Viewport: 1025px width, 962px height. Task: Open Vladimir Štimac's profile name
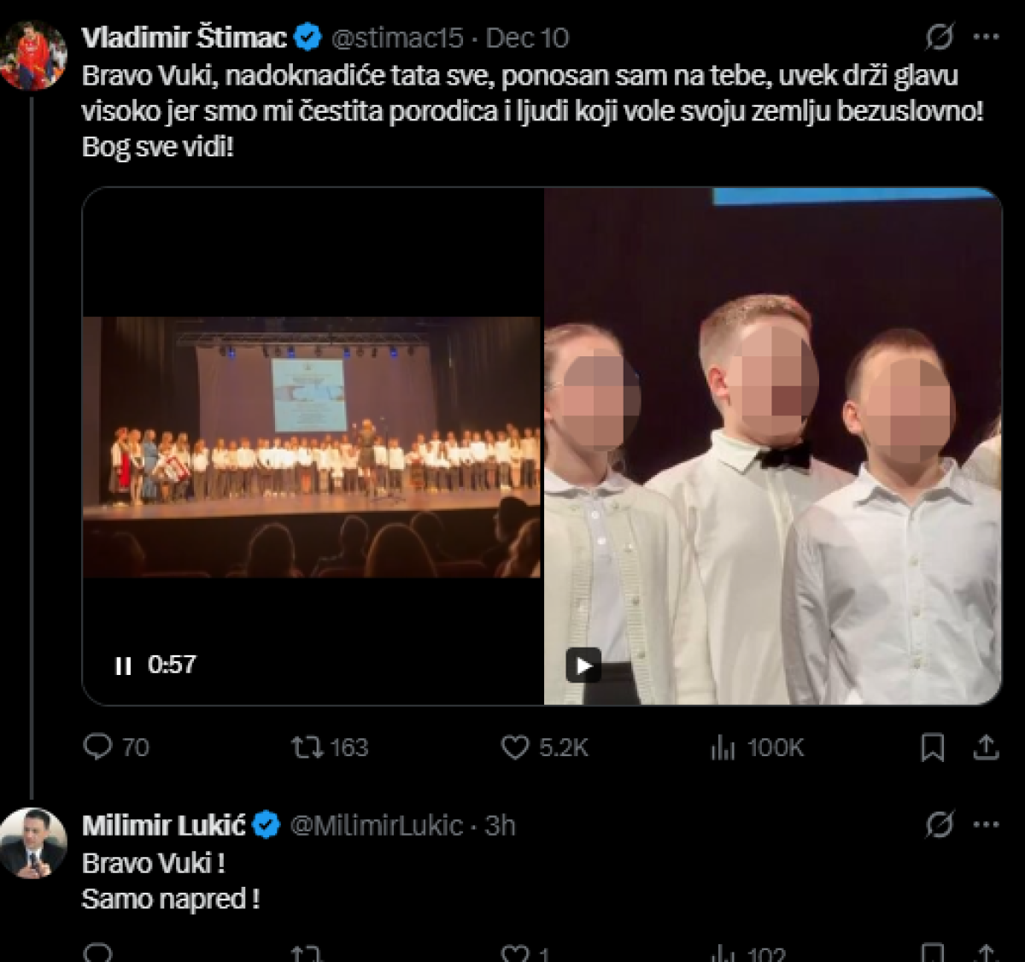[184, 38]
